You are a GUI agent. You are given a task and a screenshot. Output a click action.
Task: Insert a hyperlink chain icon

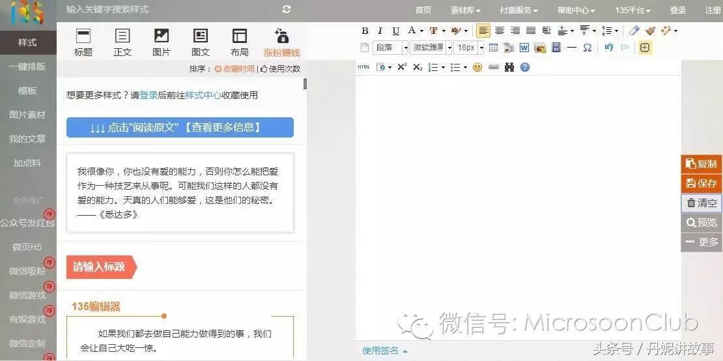(493, 67)
